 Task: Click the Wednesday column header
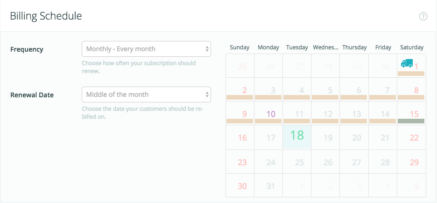click(325, 47)
